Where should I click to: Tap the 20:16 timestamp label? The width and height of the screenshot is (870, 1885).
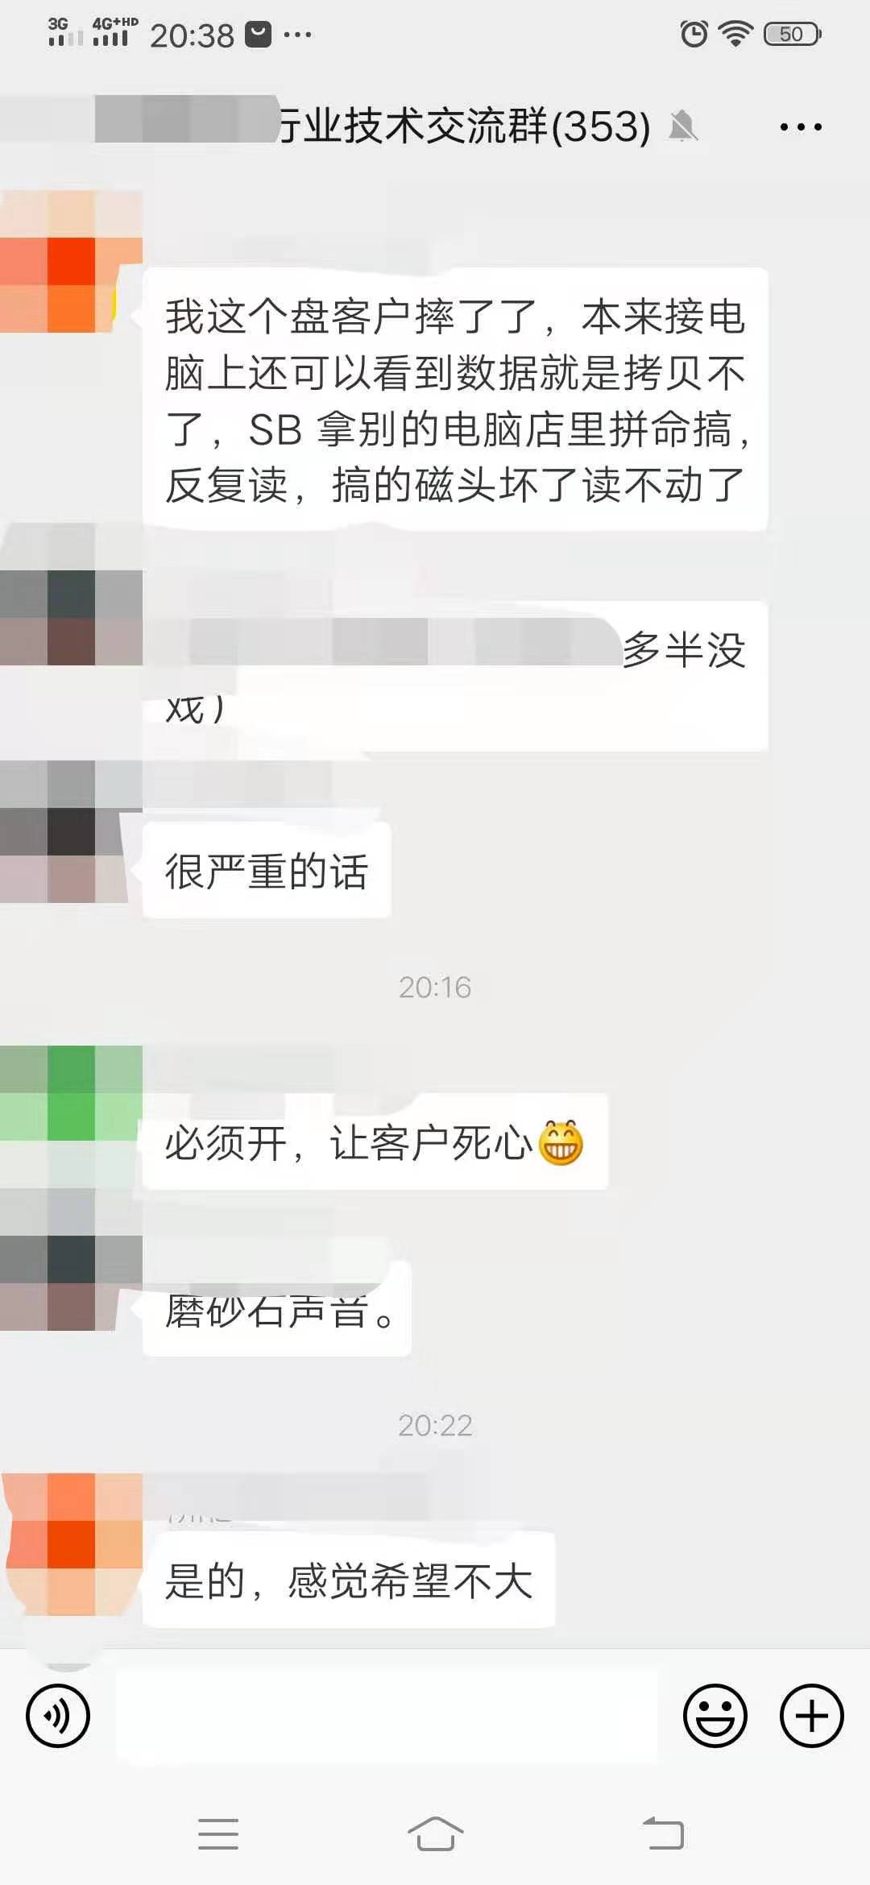[435, 988]
